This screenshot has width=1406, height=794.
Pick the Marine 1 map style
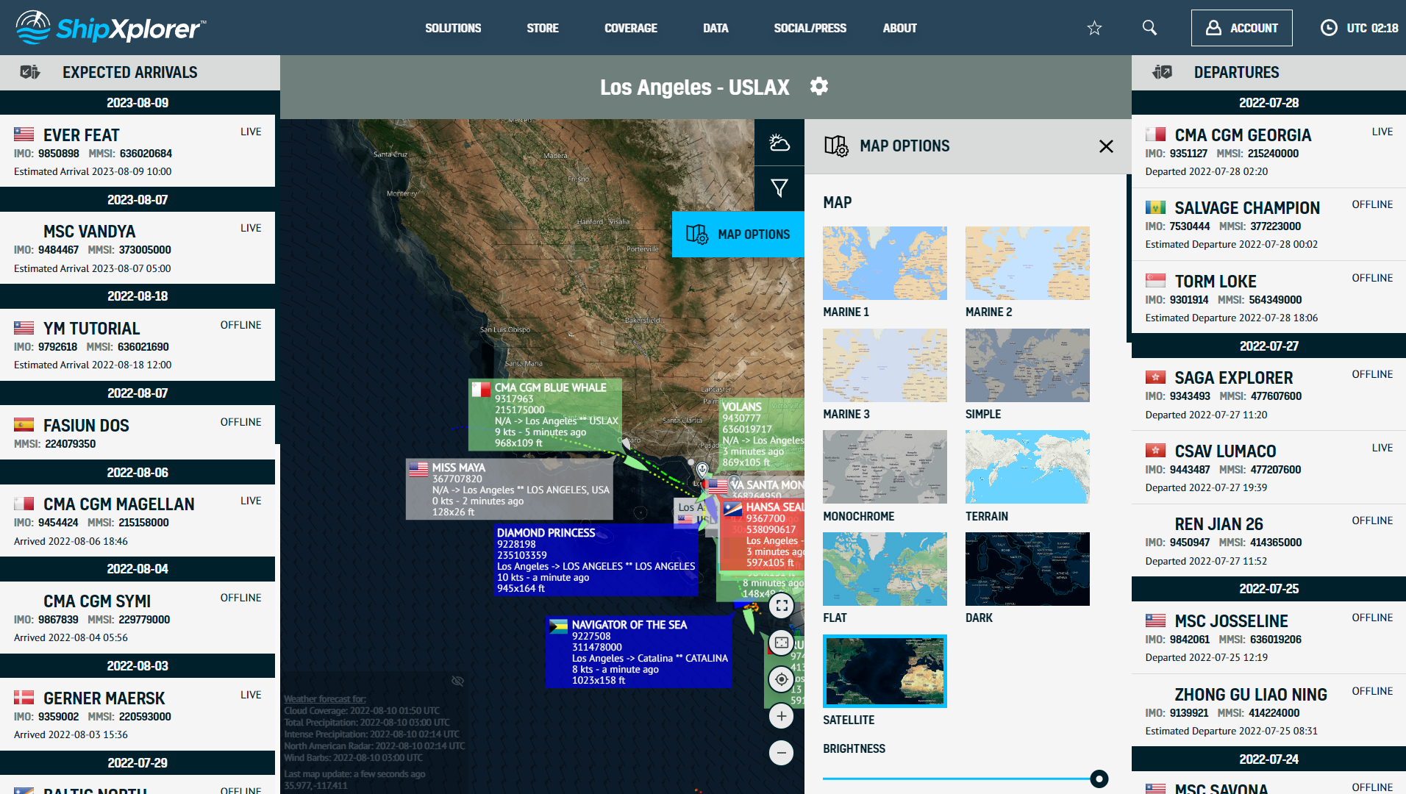(884, 263)
